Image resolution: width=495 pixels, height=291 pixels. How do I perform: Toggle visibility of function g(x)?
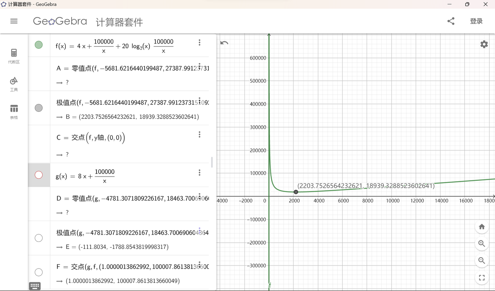point(39,175)
